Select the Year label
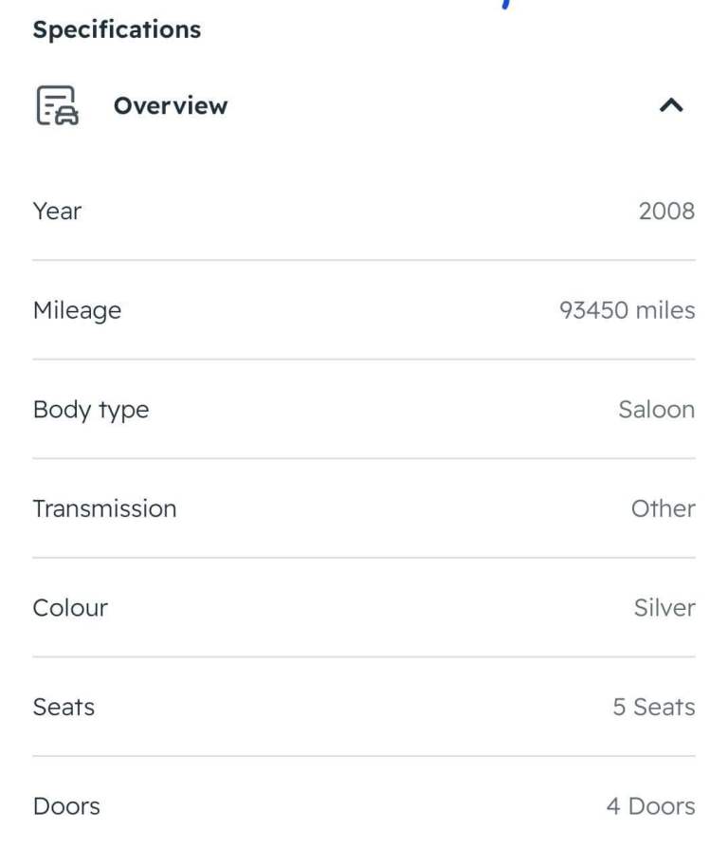728x867 pixels. click(57, 211)
